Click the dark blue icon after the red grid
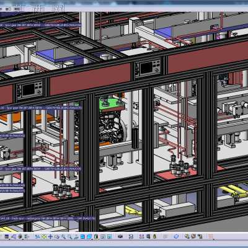 [x=148, y=236]
